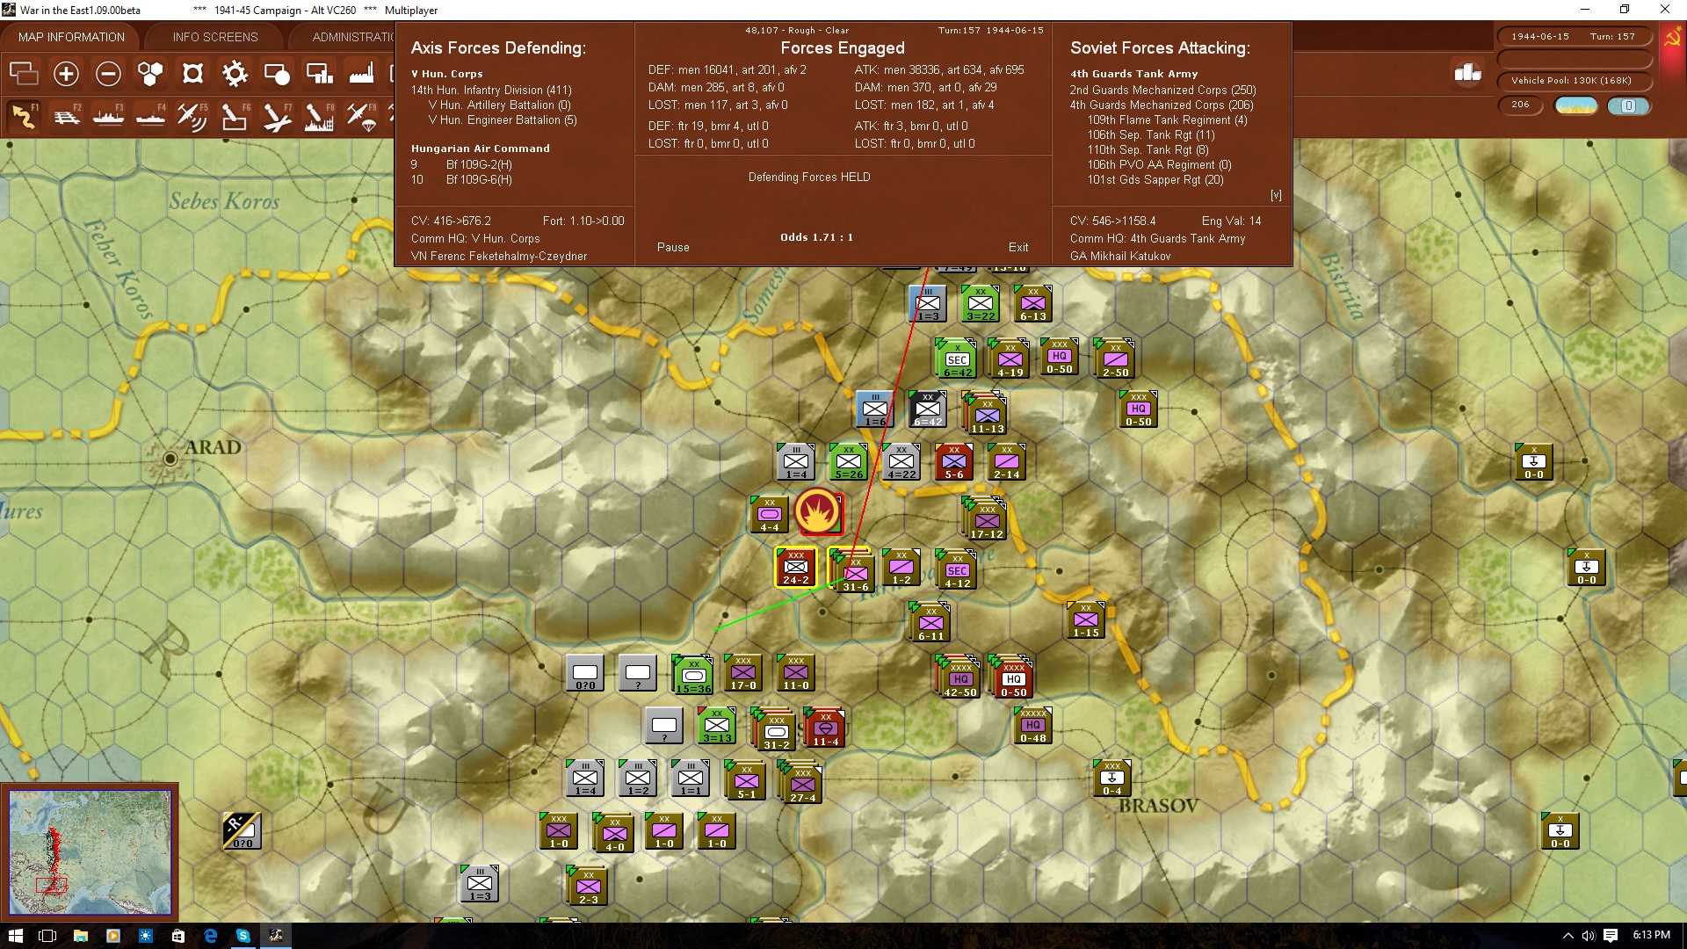The image size is (1687, 949).
Task: Click Bf 109G-6(H) air group row
Action: [462, 179]
